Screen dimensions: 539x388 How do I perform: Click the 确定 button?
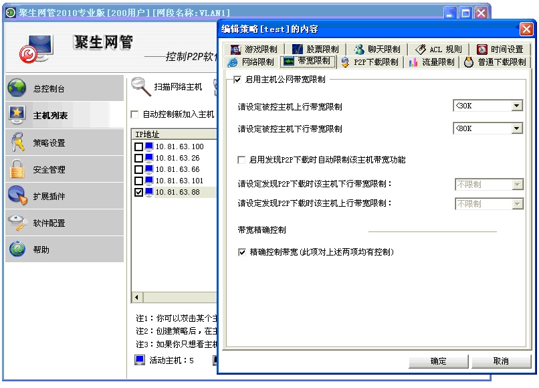pos(438,361)
